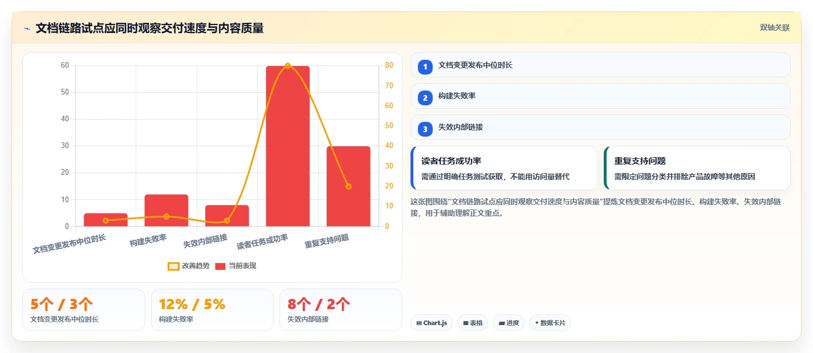Click the trend line point above 重复支持问题 bar
The image size is (813, 353).
pyautogui.click(x=348, y=186)
